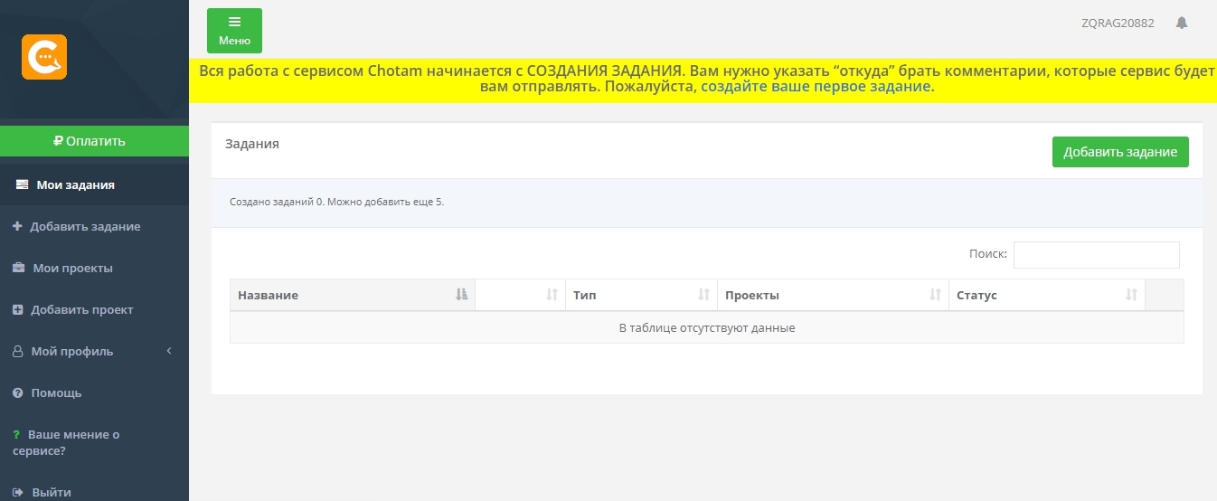Image resolution: width=1217 pixels, height=501 pixels.
Task: Focus the Поиск search input field
Action: pos(1096,255)
